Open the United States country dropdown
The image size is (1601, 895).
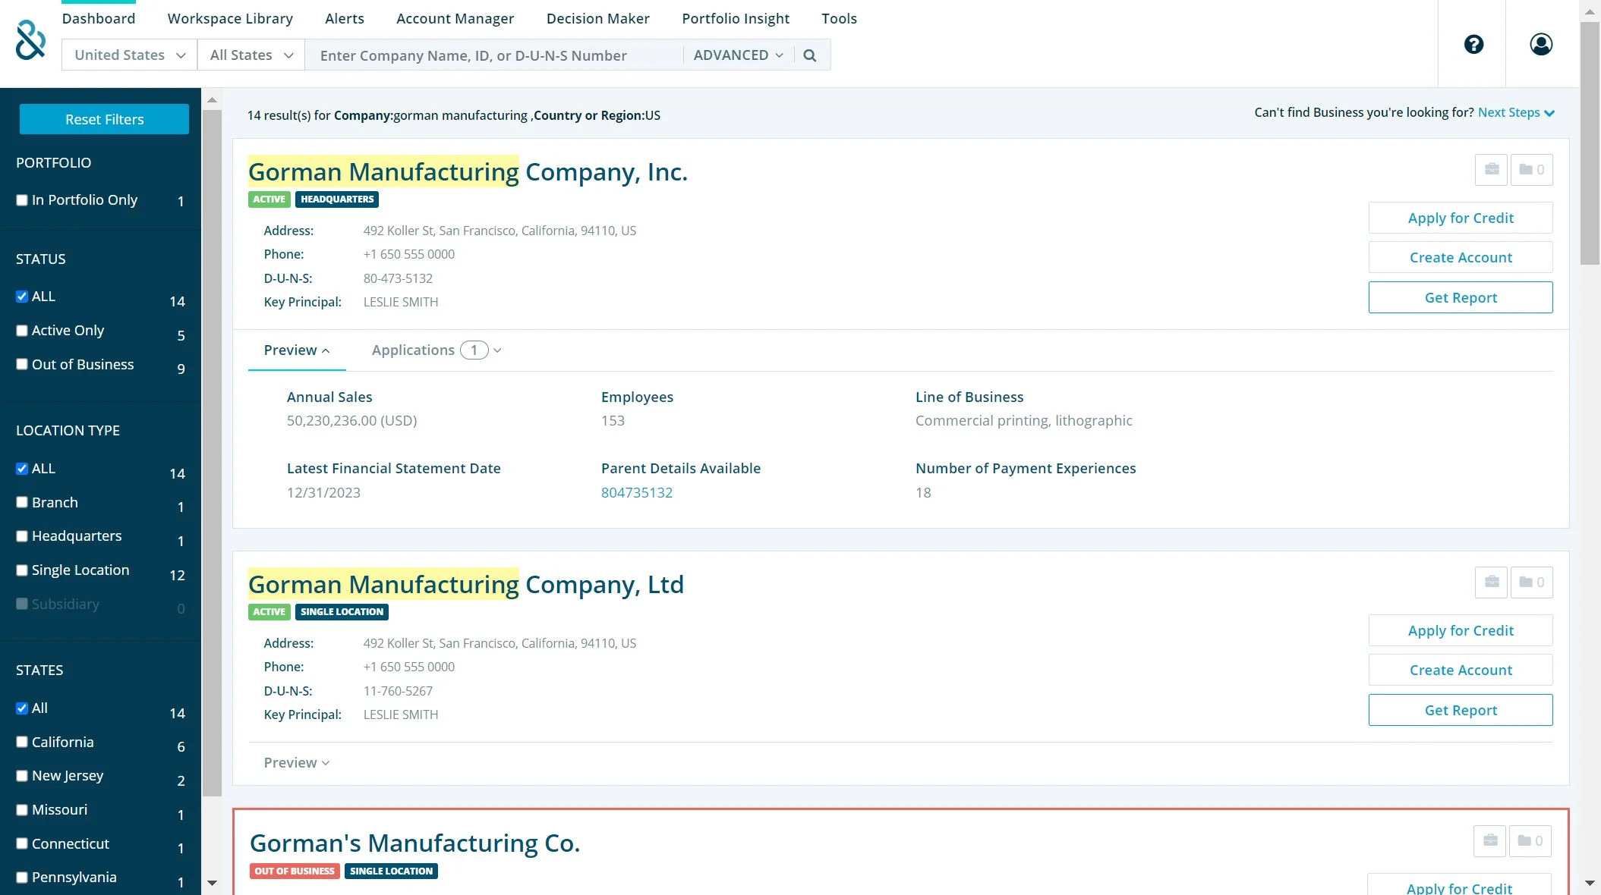pos(129,55)
